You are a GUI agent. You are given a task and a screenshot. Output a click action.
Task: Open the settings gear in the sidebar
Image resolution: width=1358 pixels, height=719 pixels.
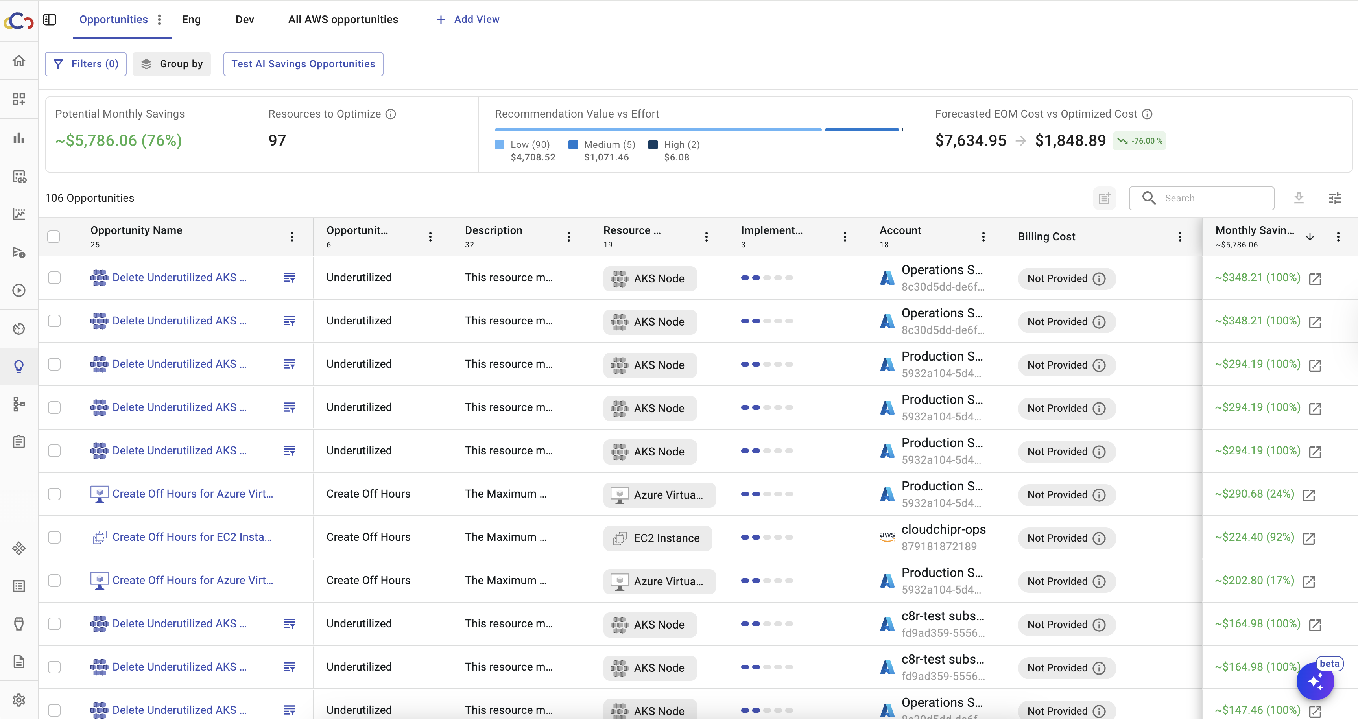19,700
